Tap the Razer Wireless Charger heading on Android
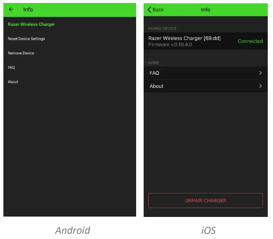273x239 pixels. point(31,24)
